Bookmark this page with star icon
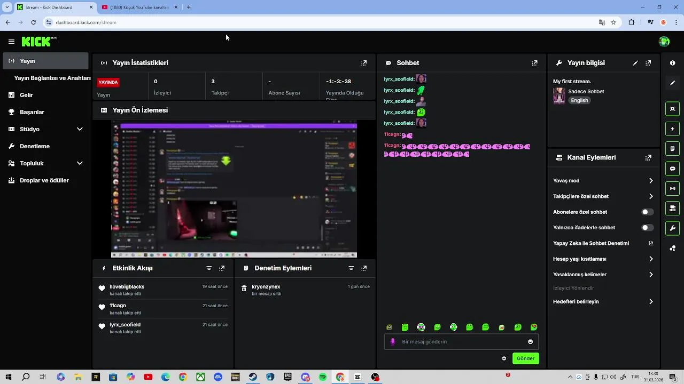The image size is (684, 384). tap(613, 22)
